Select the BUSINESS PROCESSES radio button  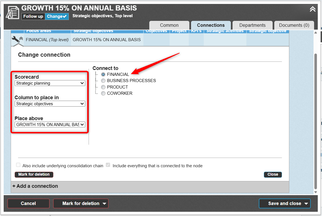(103, 81)
